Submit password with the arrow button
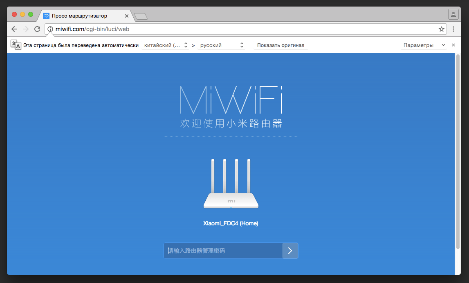 (x=290, y=251)
